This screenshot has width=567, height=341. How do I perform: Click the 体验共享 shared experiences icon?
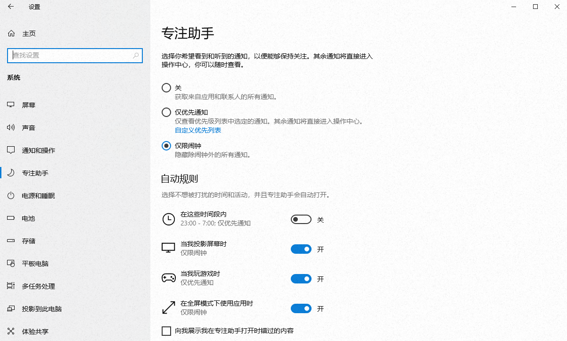coord(11,332)
